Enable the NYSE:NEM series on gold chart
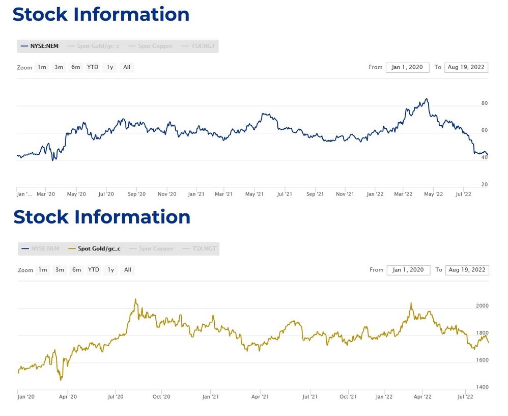This screenshot has width=508, height=416. (x=41, y=248)
